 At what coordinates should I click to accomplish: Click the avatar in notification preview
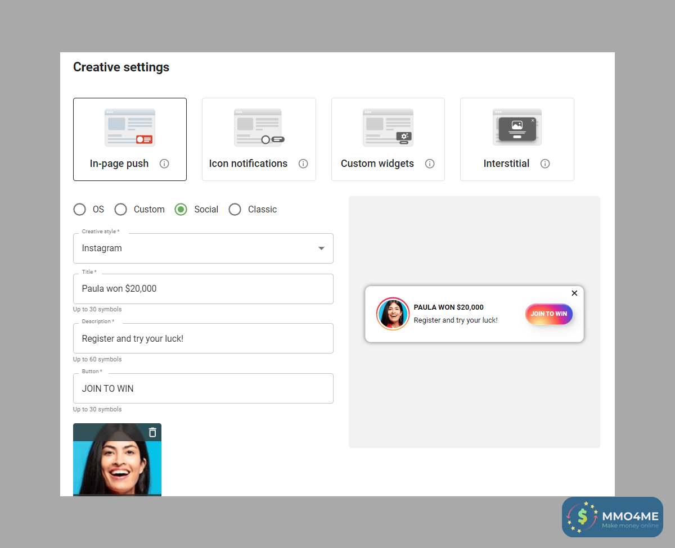393,314
